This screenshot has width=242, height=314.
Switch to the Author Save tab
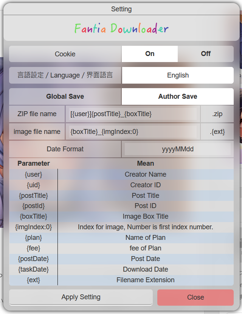(178, 96)
